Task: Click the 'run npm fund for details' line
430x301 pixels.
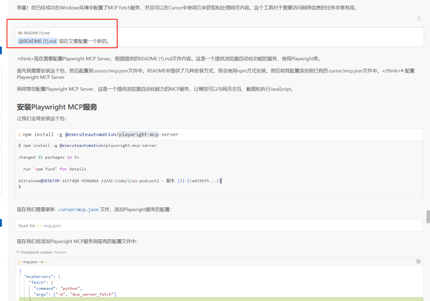Action: (x=55, y=169)
